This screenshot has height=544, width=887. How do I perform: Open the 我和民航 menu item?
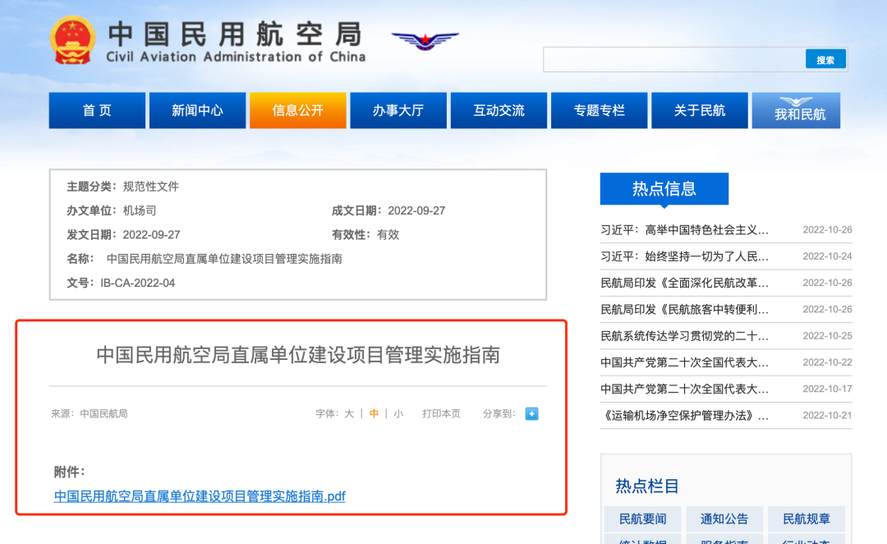(x=796, y=110)
